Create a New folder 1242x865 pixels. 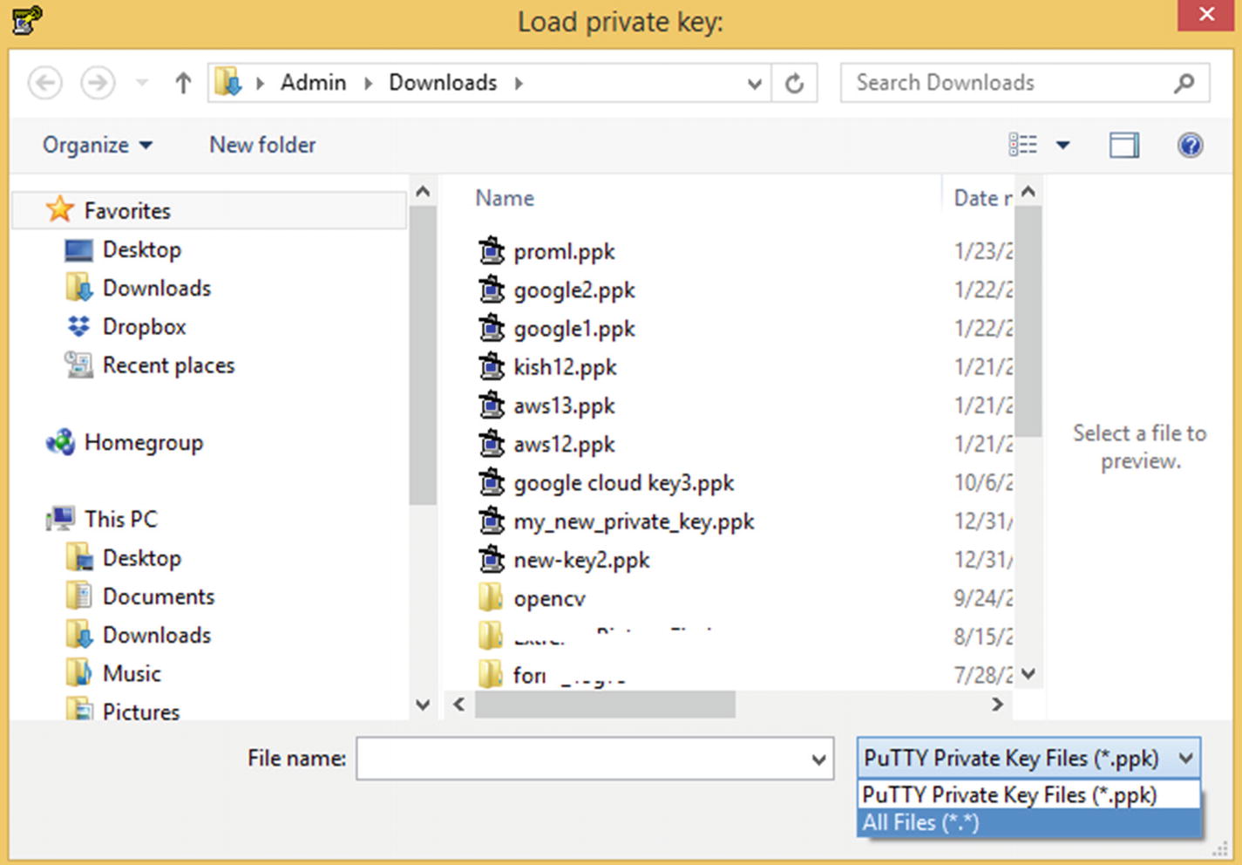262,145
